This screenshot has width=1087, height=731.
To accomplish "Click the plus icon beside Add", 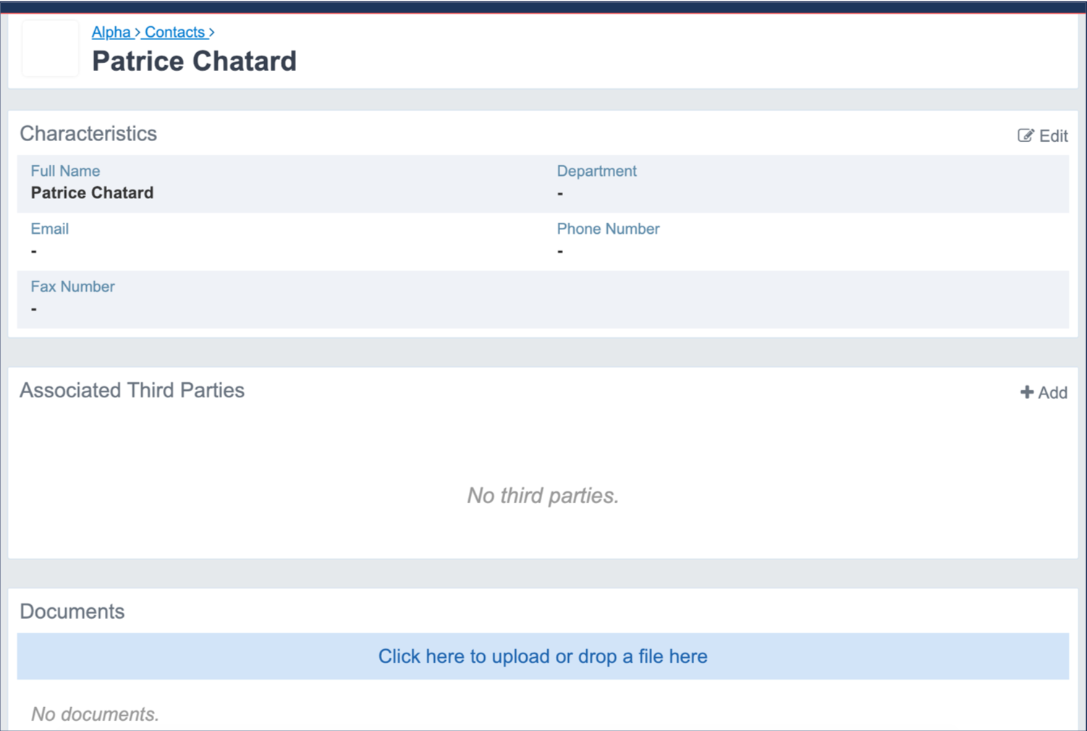I will pyautogui.click(x=1027, y=392).
